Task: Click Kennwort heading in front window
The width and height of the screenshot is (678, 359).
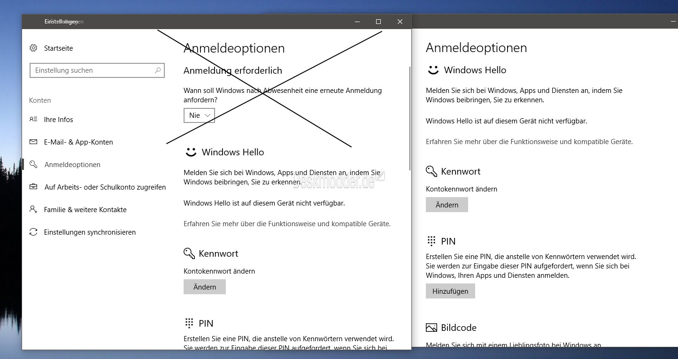Action: 218,253
